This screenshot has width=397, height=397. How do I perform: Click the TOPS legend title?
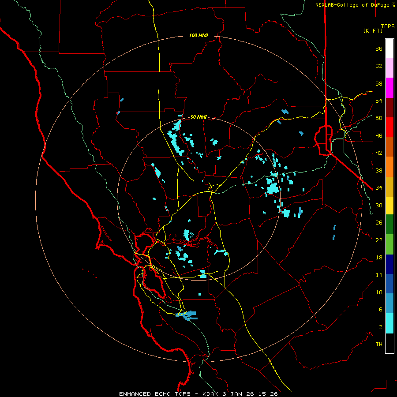(x=388, y=26)
